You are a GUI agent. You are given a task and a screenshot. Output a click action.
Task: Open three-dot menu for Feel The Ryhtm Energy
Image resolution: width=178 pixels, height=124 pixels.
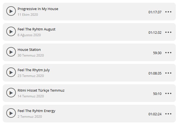coord(168,114)
